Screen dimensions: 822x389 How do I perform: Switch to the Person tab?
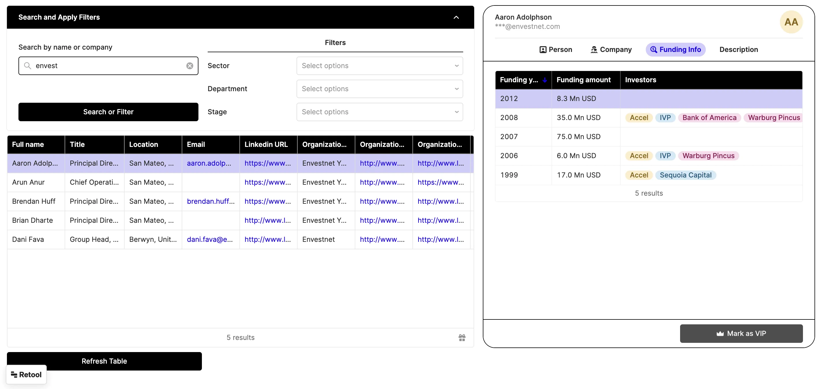point(555,50)
